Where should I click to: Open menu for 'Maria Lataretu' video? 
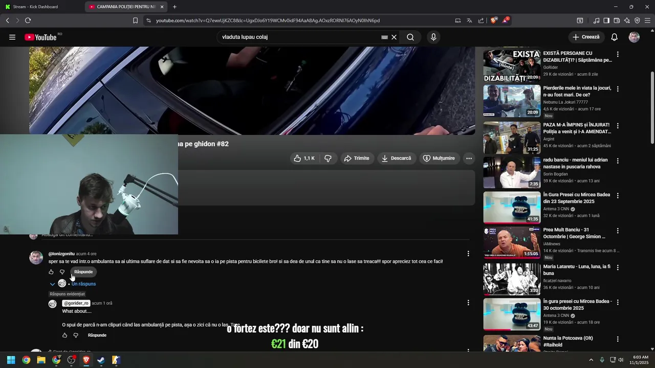[x=618, y=267]
